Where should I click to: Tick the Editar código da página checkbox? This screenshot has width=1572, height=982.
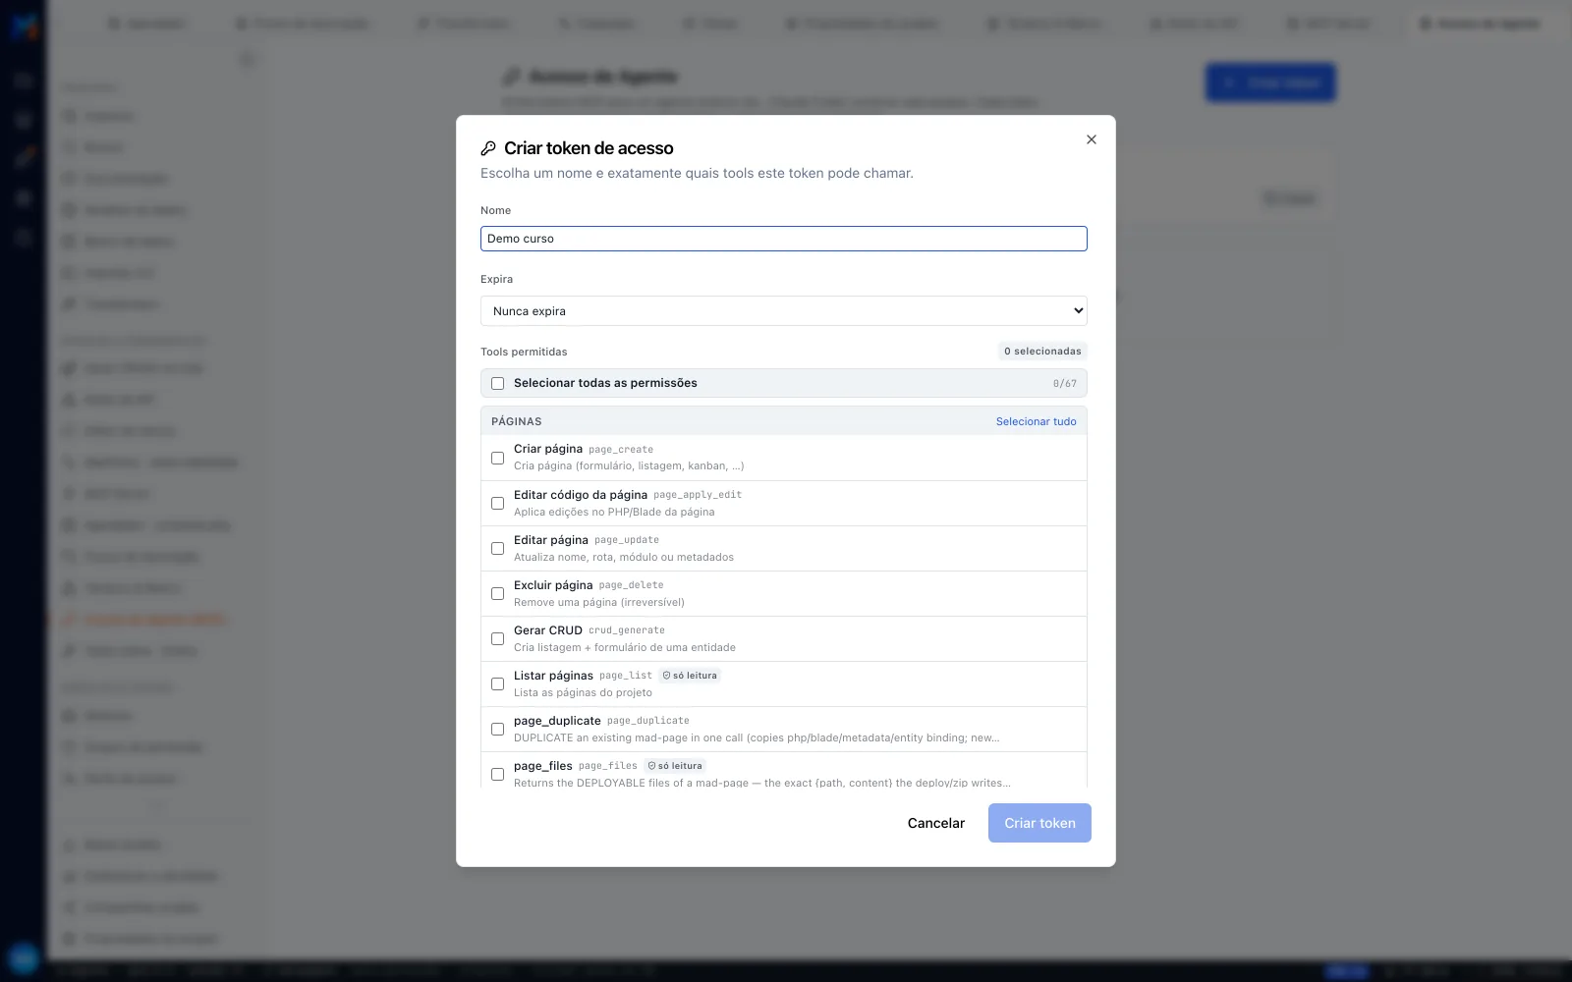click(497, 503)
